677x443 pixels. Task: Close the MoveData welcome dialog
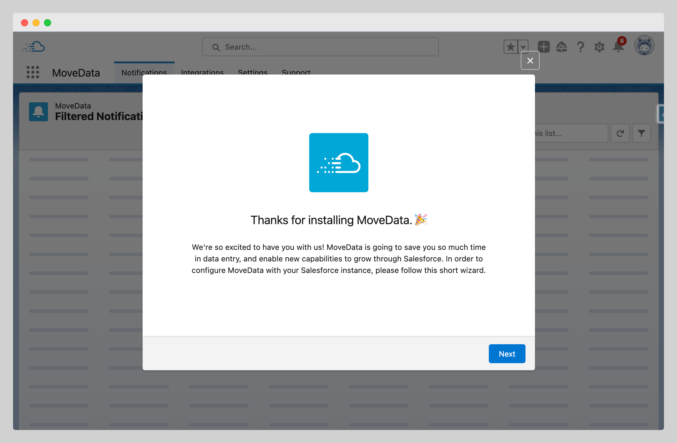pyautogui.click(x=530, y=61)
